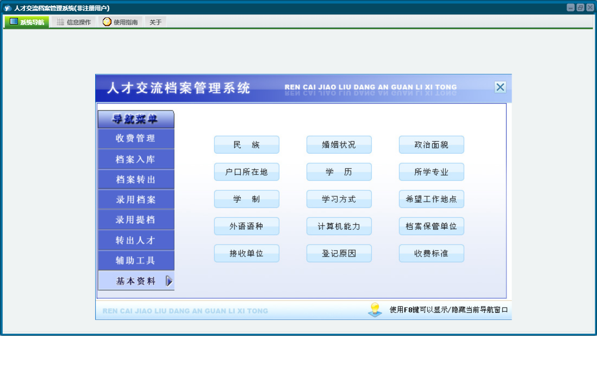The width and height of the screenshot is (597, 389).
Task: Click the light bulb tip icon
Action: click(x=375, y=310)
